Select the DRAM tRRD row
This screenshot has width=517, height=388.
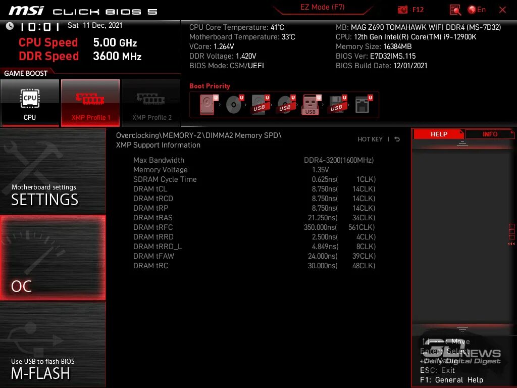tap(254, 236)
